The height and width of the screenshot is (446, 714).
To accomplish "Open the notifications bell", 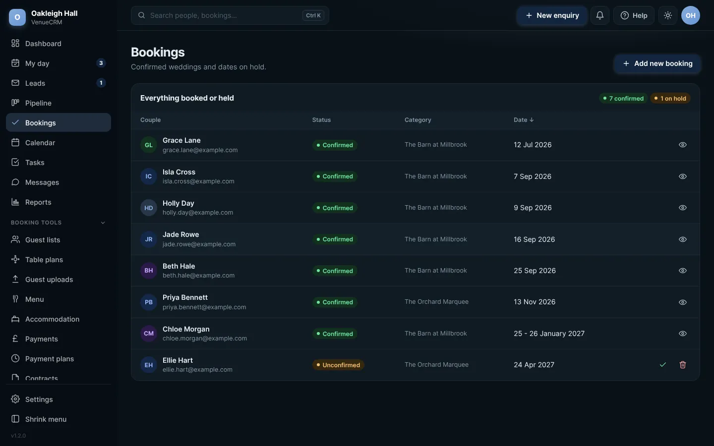I will click(599, 15).
